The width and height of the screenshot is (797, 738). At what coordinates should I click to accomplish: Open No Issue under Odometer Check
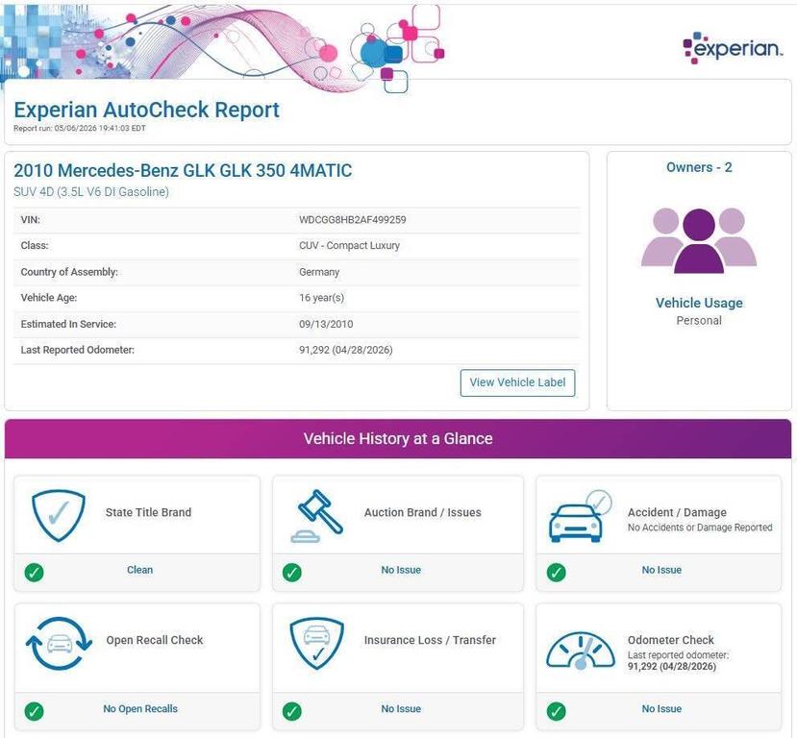(661, 708)
